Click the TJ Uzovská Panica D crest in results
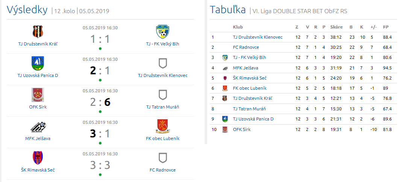Screen dimensions: 402x182 [38, 63]
